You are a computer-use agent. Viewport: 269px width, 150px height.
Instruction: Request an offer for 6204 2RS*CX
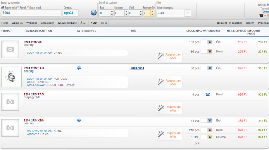169,56
